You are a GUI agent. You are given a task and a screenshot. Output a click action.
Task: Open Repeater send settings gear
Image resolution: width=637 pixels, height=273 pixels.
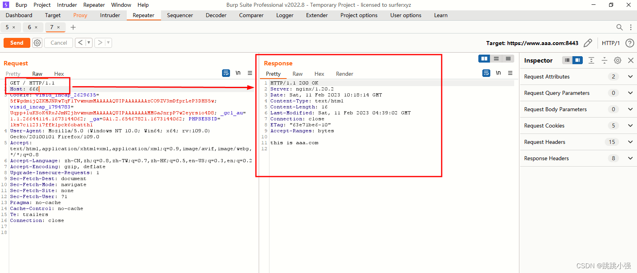[37, 43]
